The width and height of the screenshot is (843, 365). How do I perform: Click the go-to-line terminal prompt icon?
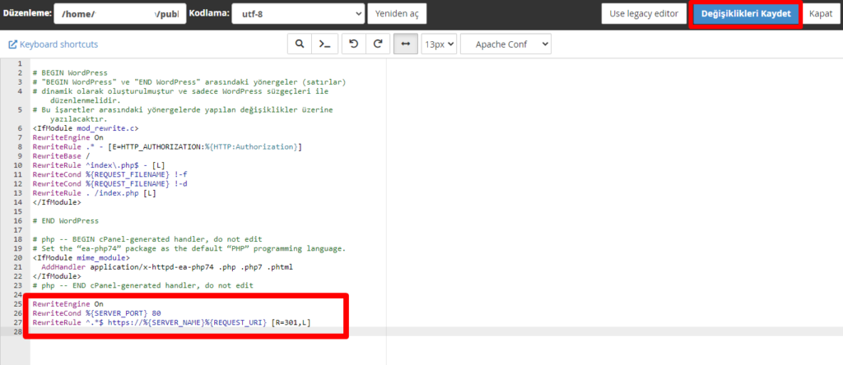point(325,44)
